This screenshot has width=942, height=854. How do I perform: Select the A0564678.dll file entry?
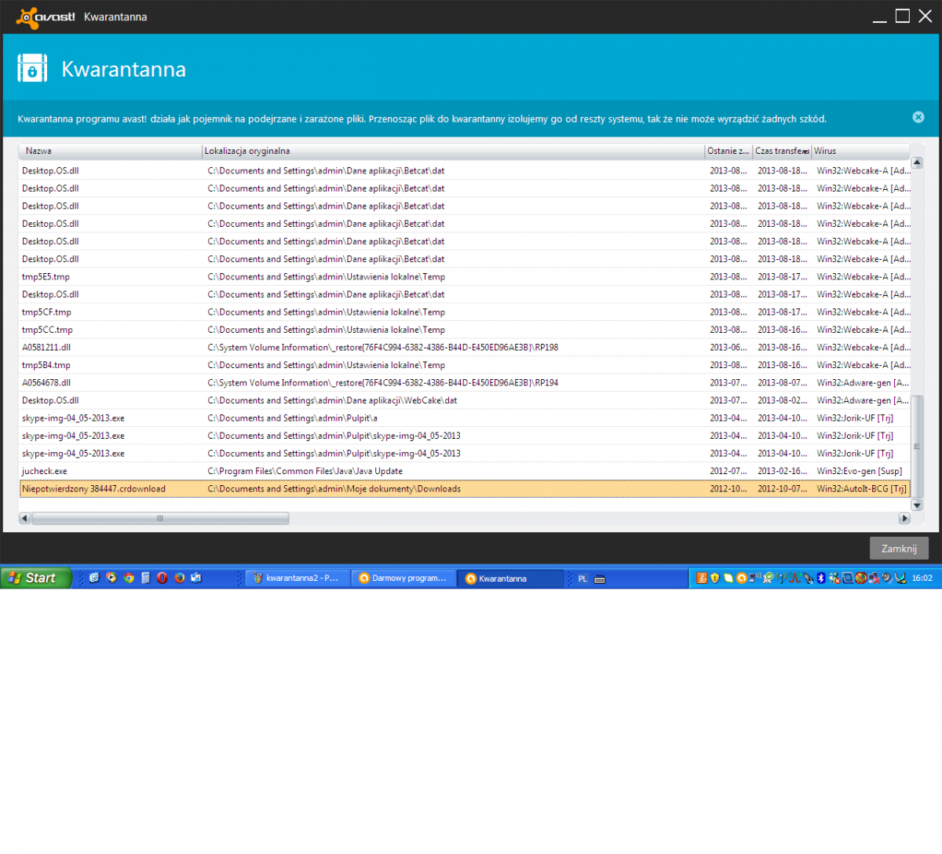[465, 382]
